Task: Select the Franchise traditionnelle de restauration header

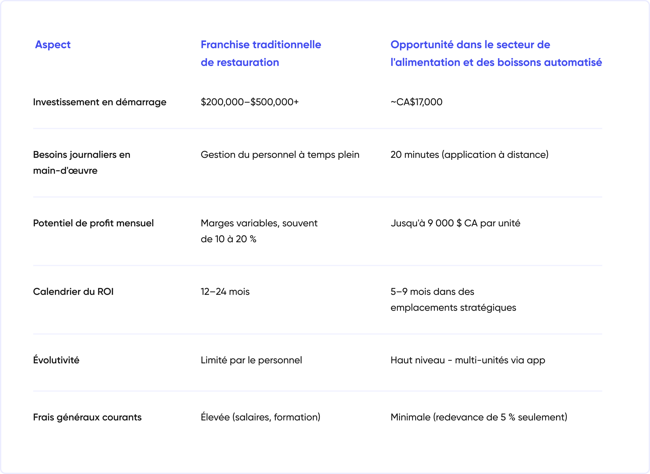Action: [261, 53]
